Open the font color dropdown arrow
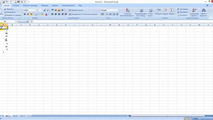The height and width of the screenshot is (120, 213). 49,14
